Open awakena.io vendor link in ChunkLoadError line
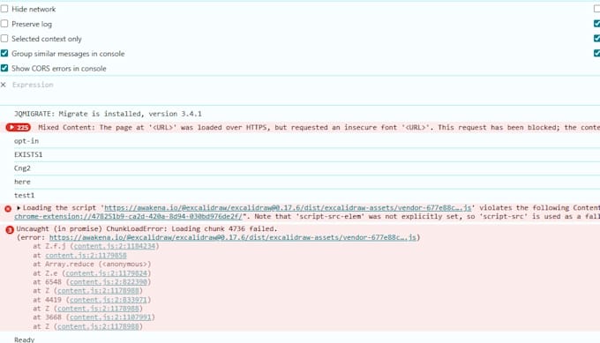 (233, 237)
